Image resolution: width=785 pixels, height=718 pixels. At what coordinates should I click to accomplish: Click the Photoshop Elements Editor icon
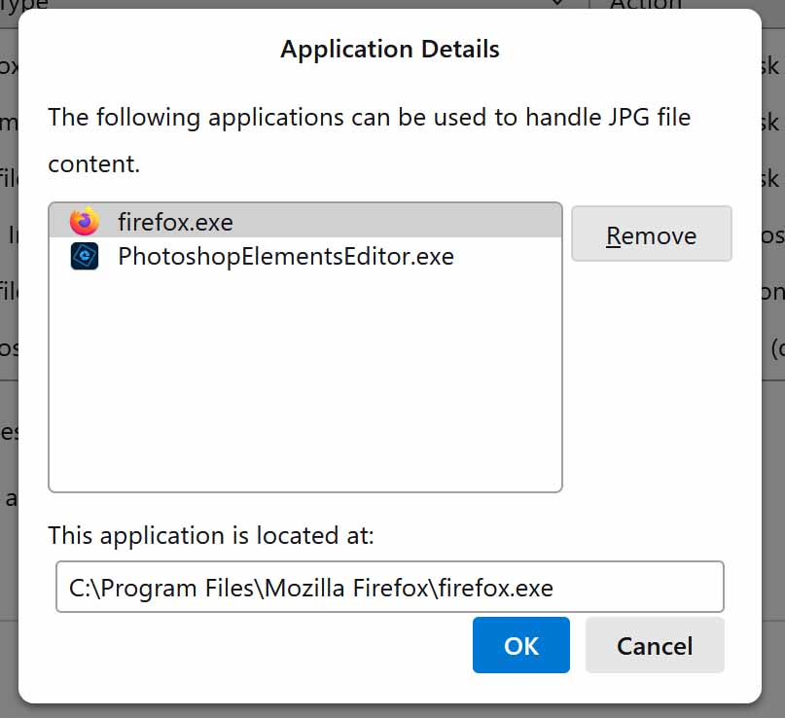[x=85, y=256]
